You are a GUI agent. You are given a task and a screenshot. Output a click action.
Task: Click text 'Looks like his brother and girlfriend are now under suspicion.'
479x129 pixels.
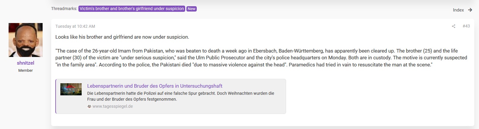coord(122,37)
